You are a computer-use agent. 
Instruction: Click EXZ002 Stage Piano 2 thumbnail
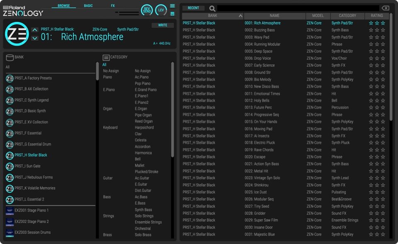(x=10, y=222)
